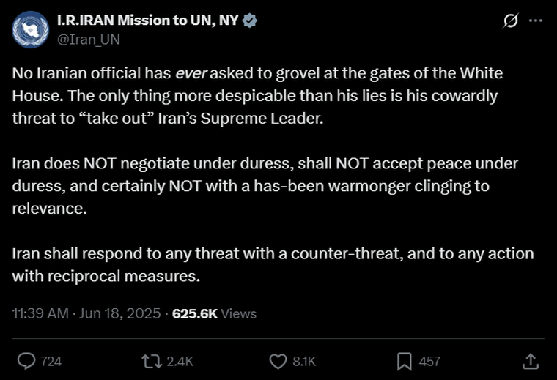Screen dimensions: 557x380
Task: Click the Grok explain-post icon
Action: [x=510, y=21]
